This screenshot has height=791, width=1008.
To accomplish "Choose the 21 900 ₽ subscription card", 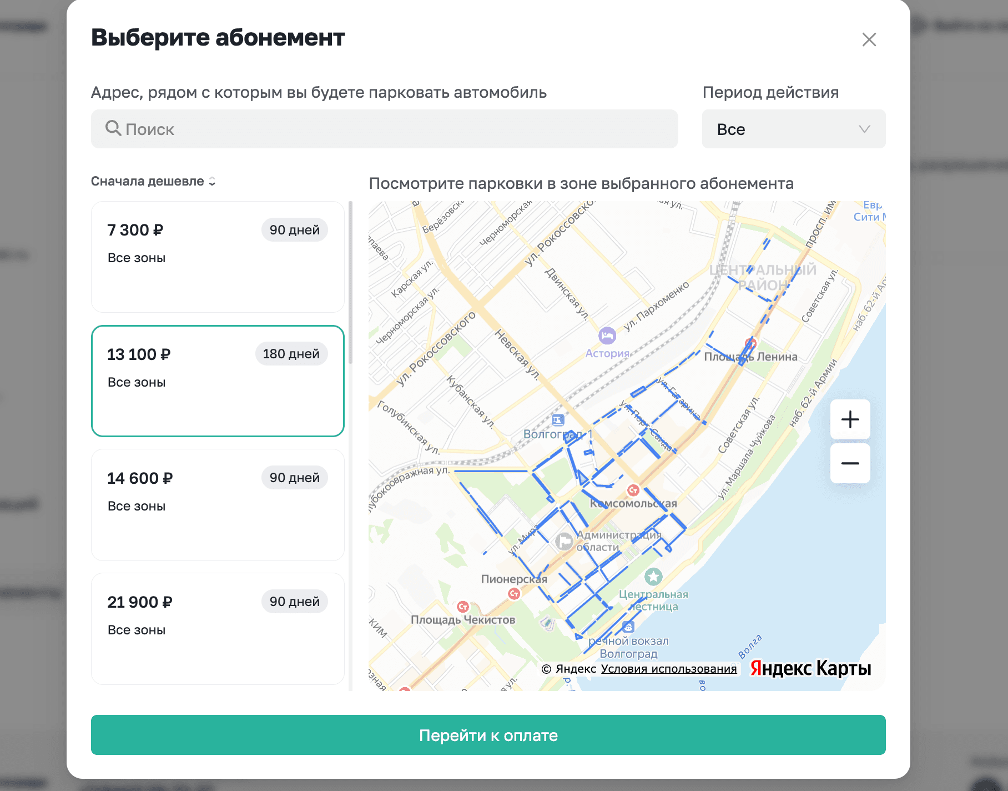I will (x=218, y=628).
